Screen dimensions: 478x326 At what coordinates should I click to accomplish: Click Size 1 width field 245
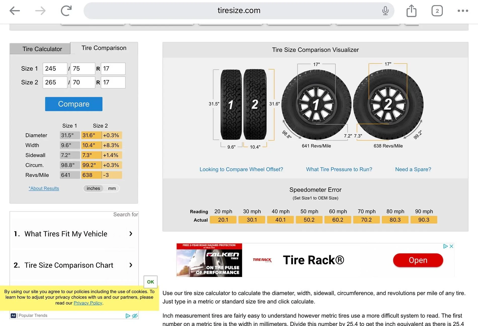[x=55, y=69]
